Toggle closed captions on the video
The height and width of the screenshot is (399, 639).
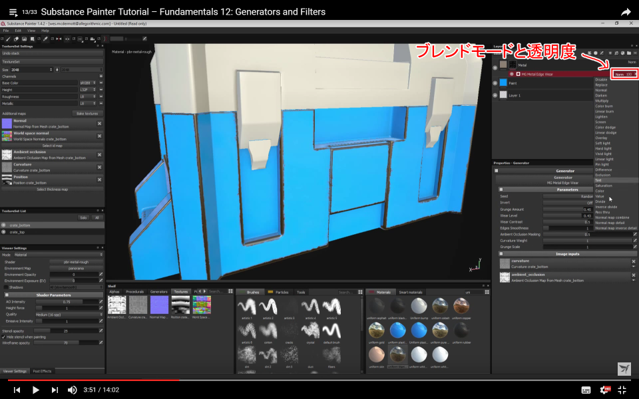pyautogui.click(x=586, y=390)
